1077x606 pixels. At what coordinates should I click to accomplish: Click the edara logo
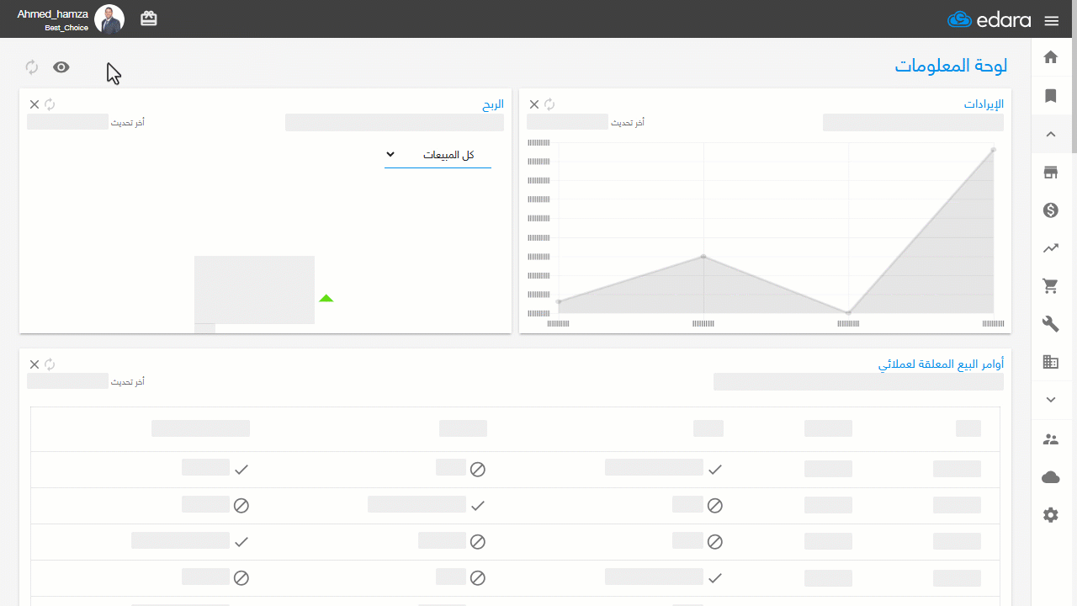tap(989, 19)
